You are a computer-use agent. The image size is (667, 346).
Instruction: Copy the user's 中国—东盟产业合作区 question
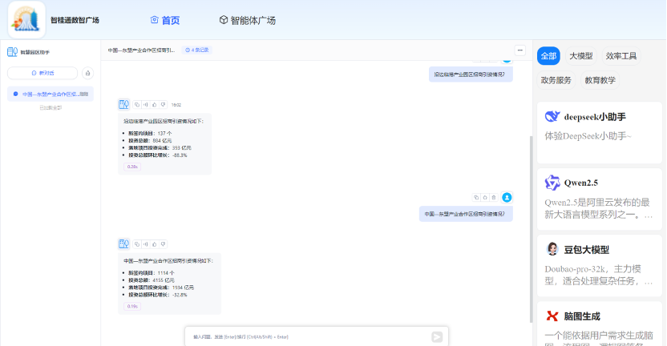[x=476, y=196]
